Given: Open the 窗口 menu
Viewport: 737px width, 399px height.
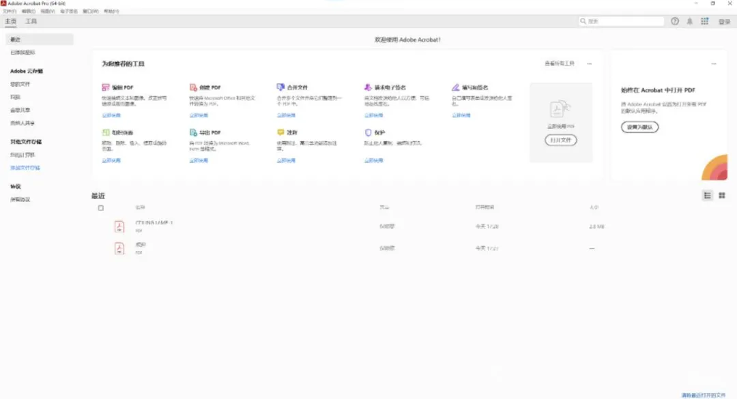Looking at the screenshot, I should tap(90, 12).
